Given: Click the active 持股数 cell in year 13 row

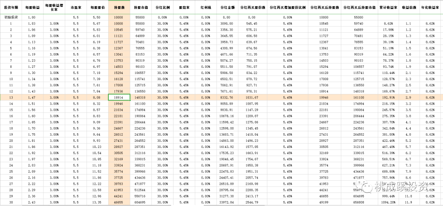Looking at the screenshot, I should point(119,97).
